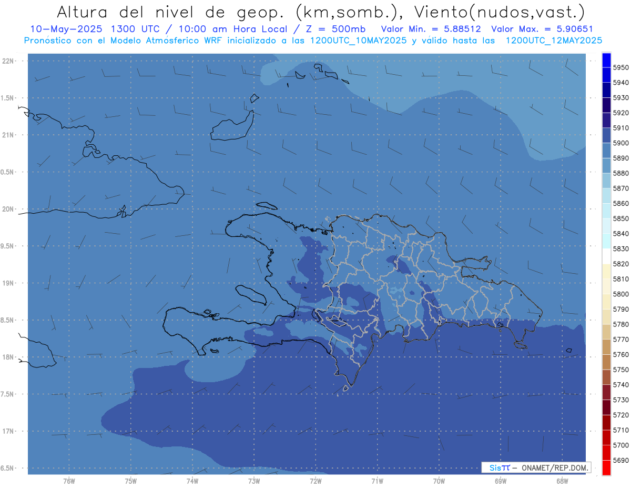Click the '75W' longitude axis label
This screenshot has width=631, height=488.
click(131, 481)
